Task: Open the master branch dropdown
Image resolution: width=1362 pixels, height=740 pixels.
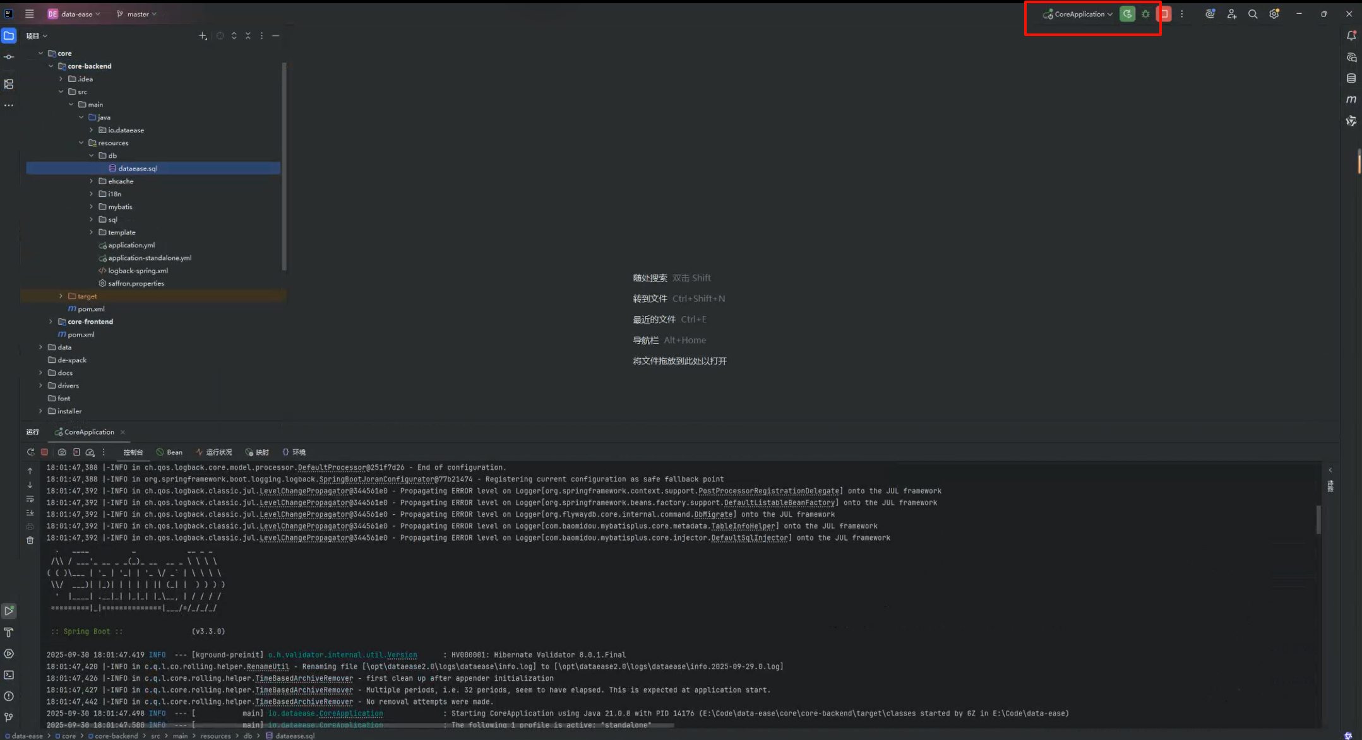Action: (x=137, y=14)
